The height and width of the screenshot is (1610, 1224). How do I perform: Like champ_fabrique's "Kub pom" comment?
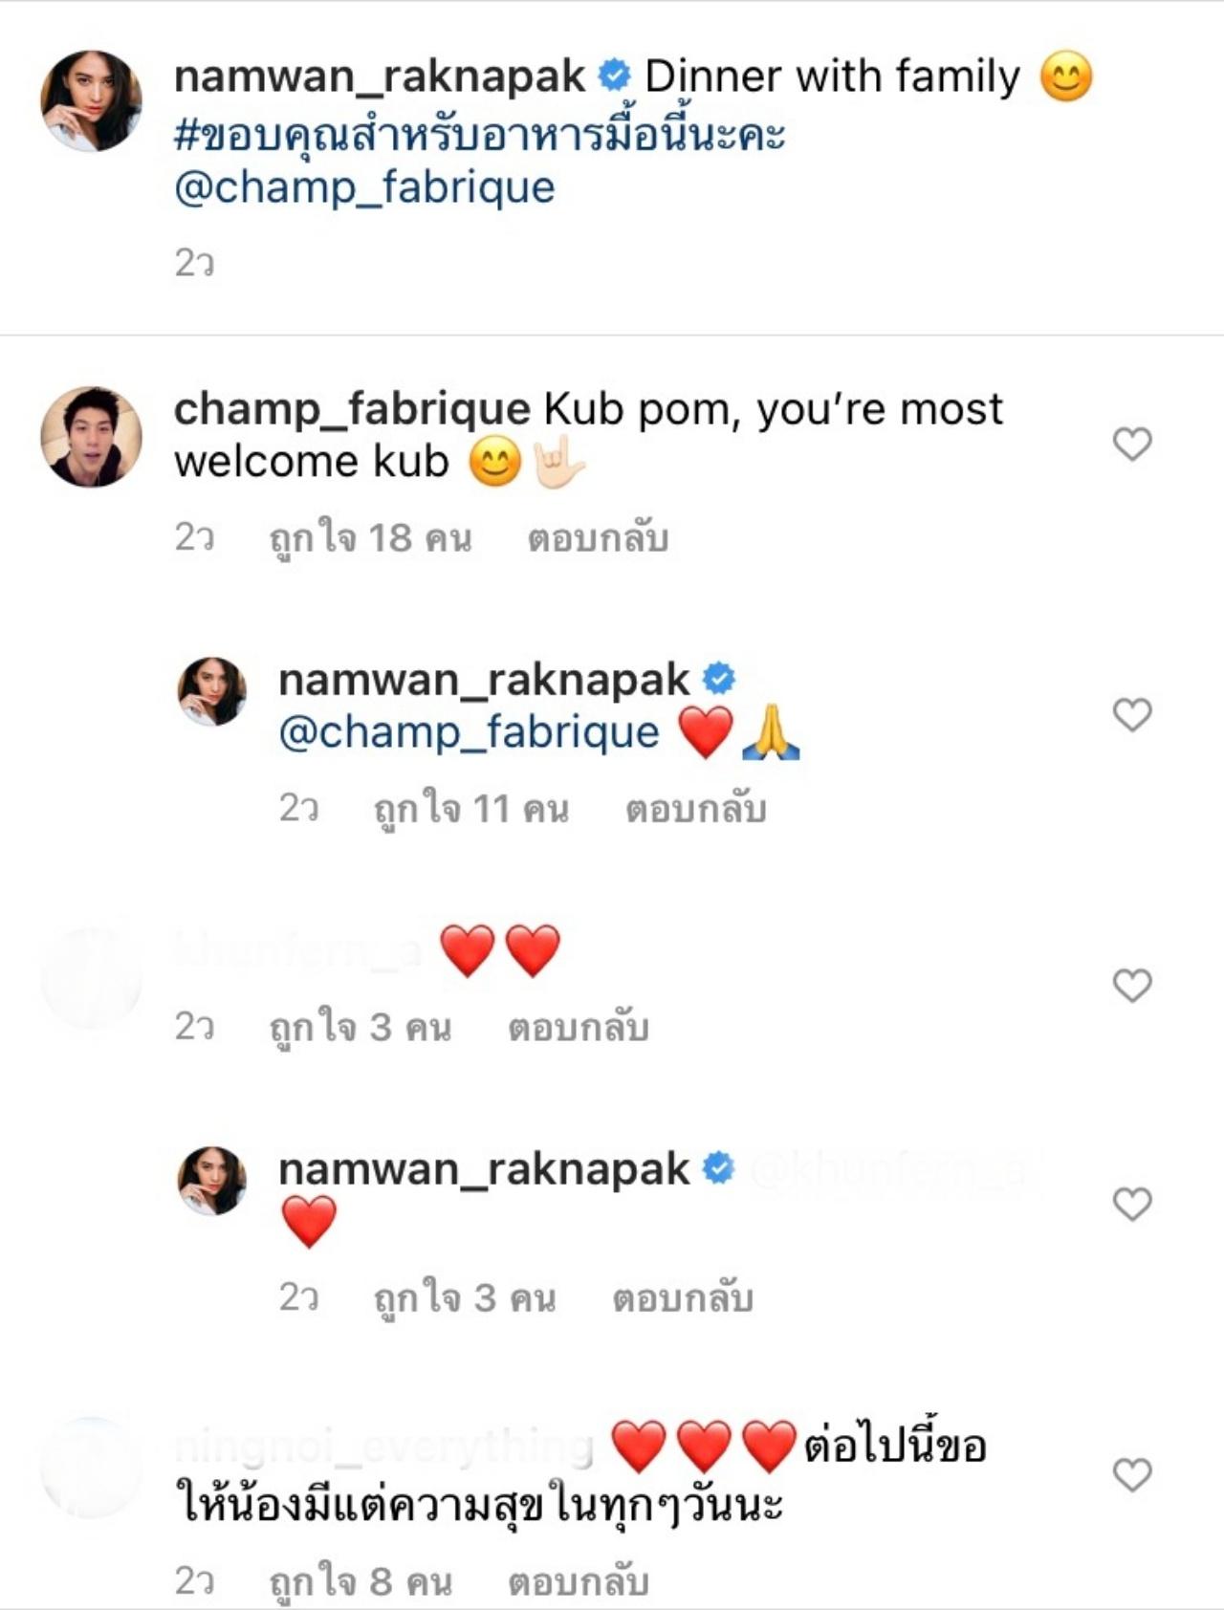(1132, 444)
